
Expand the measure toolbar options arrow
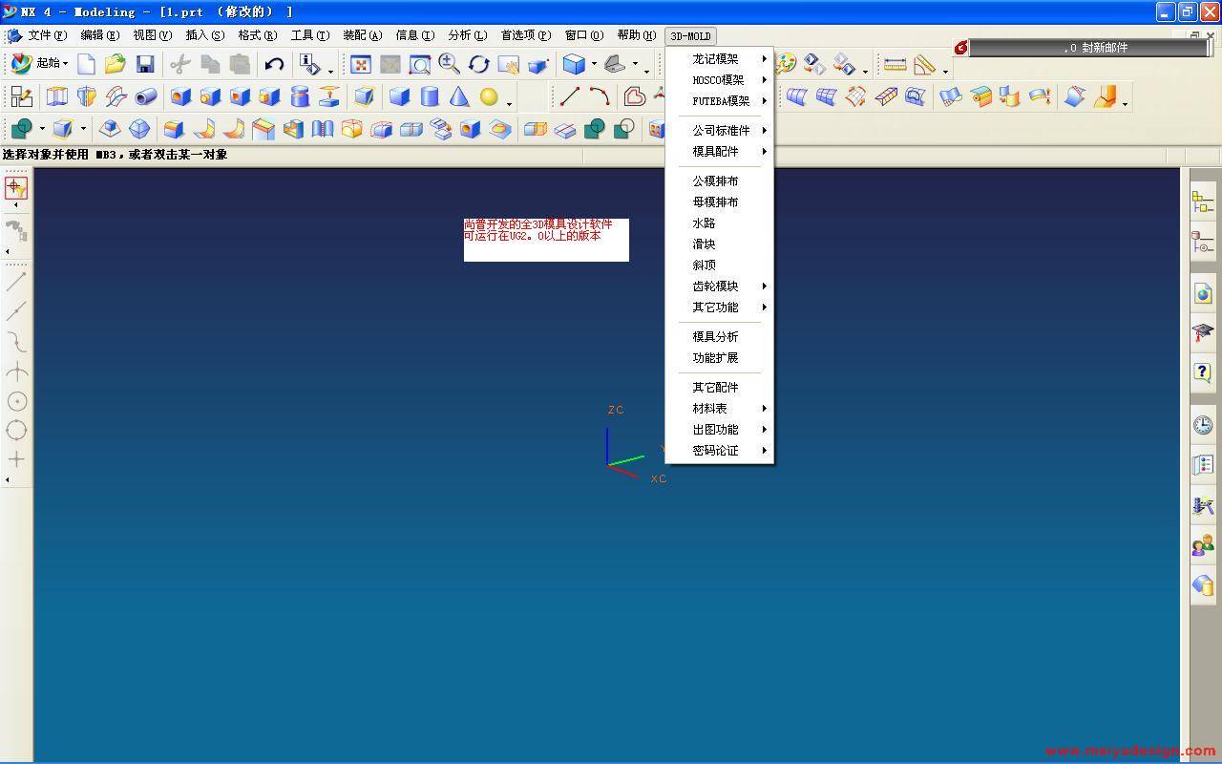point(945,70)
